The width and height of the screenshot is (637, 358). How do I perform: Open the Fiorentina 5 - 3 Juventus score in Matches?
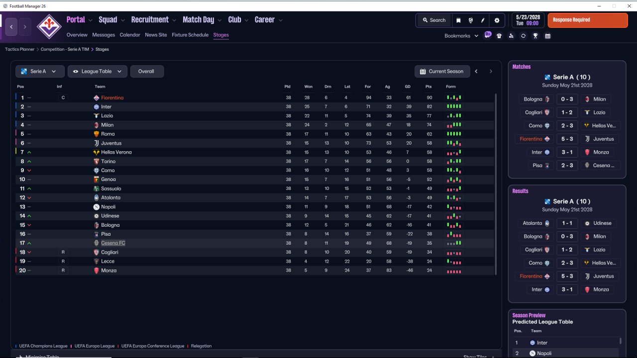pyautogui.click(x=567, y=139)
